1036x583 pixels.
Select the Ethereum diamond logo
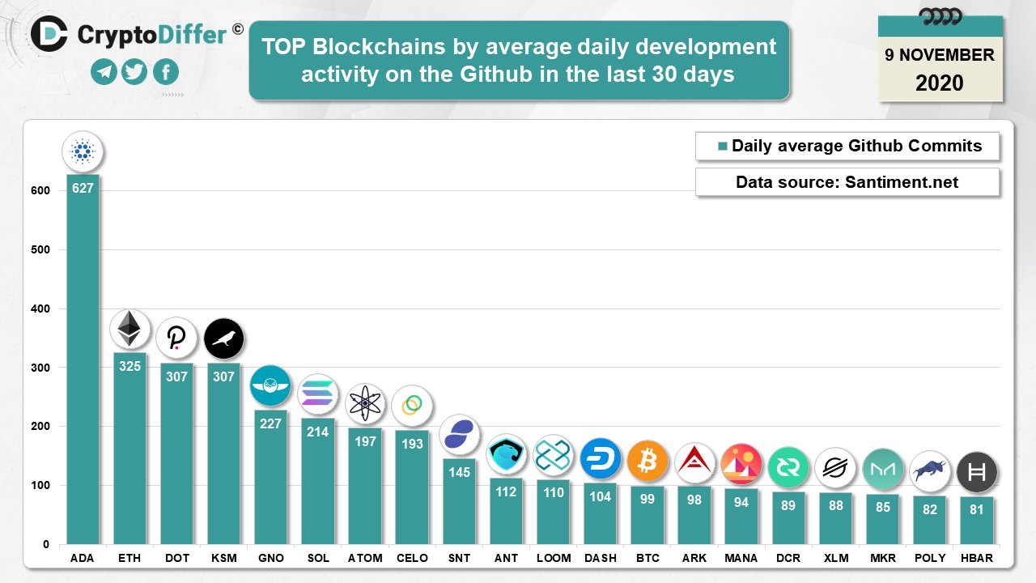pyautogui.click(x=129, y=330)
